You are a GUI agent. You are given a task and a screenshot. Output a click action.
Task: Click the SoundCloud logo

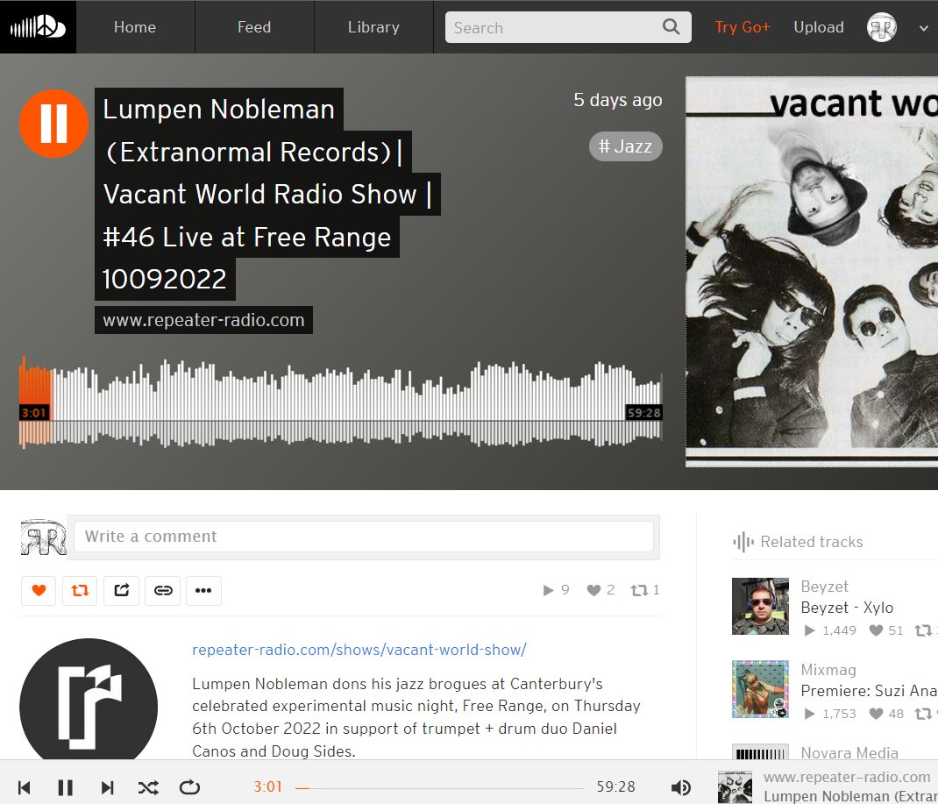[38, 27]
